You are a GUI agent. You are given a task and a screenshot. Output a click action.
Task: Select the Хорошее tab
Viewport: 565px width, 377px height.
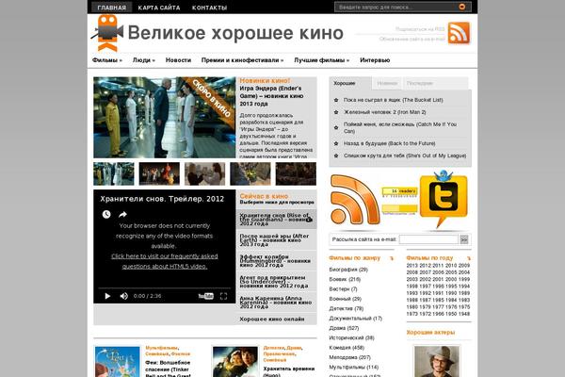[350, 83]
